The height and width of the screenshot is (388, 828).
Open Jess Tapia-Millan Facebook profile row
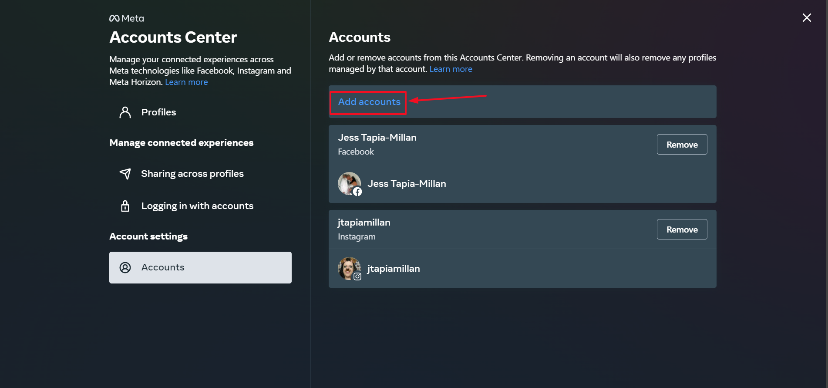coord(522,183)
